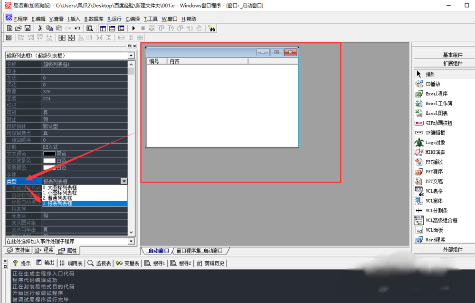Screen dimensions: 475x303
Task: Select the VCL高级组合框 component
Action: click(441, 220)
